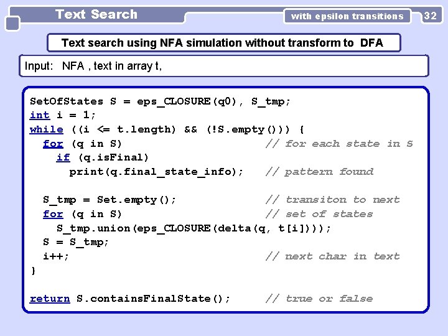Click the 'with epsilon transitions' subtitle label
Screen dimensions: 448x336
[x=347, y=16]
